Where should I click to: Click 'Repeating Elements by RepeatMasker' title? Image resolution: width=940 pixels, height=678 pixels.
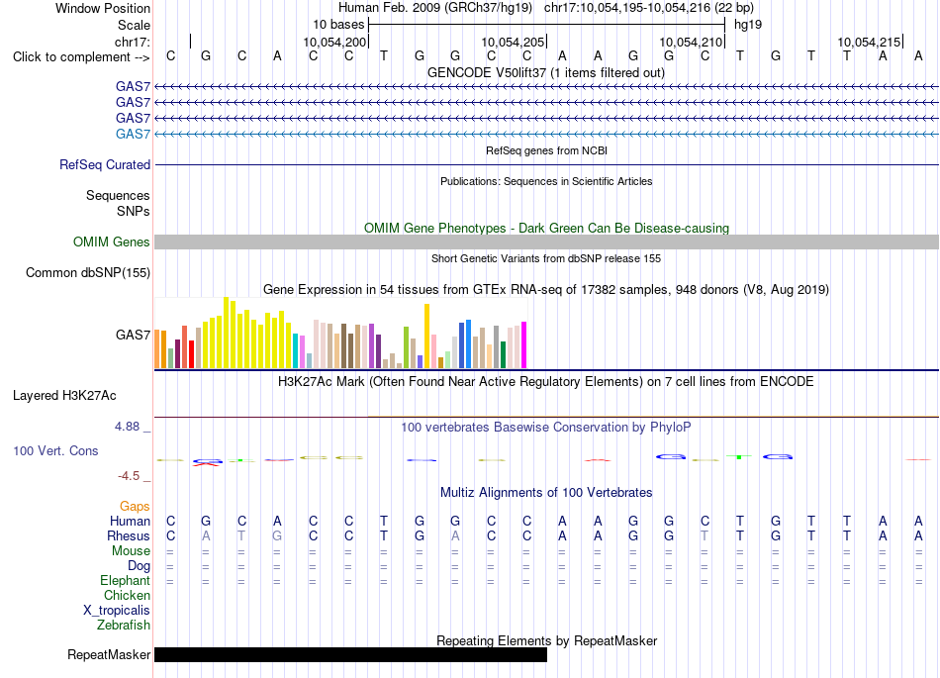pyautogui.click(x=546, y=640)
